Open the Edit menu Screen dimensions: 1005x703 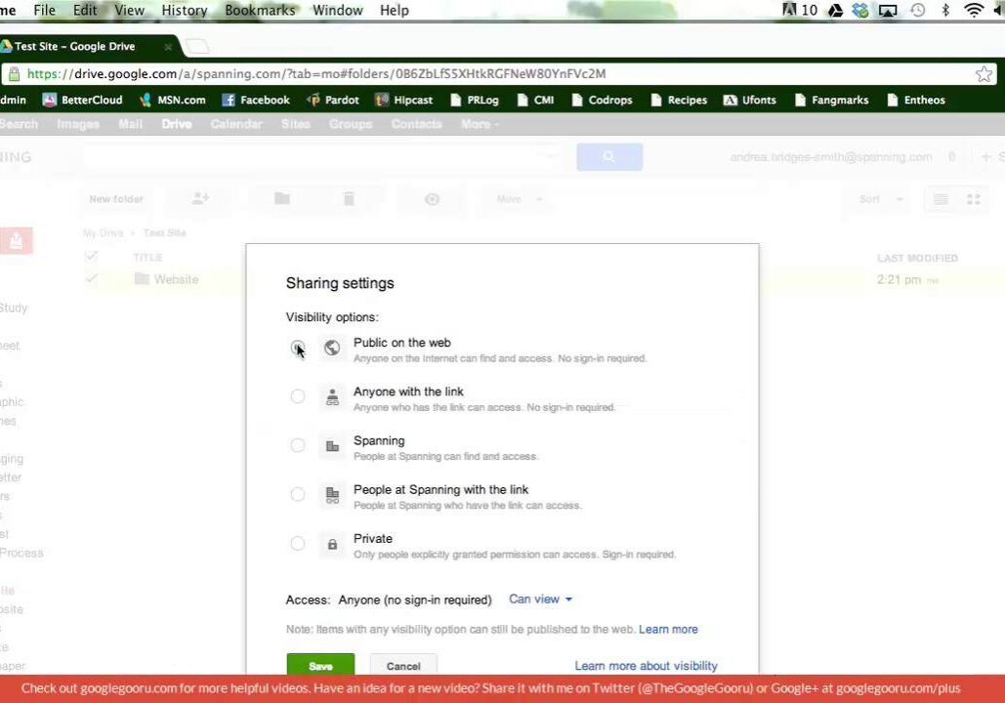pyautogui.click(x=85, y=11)
